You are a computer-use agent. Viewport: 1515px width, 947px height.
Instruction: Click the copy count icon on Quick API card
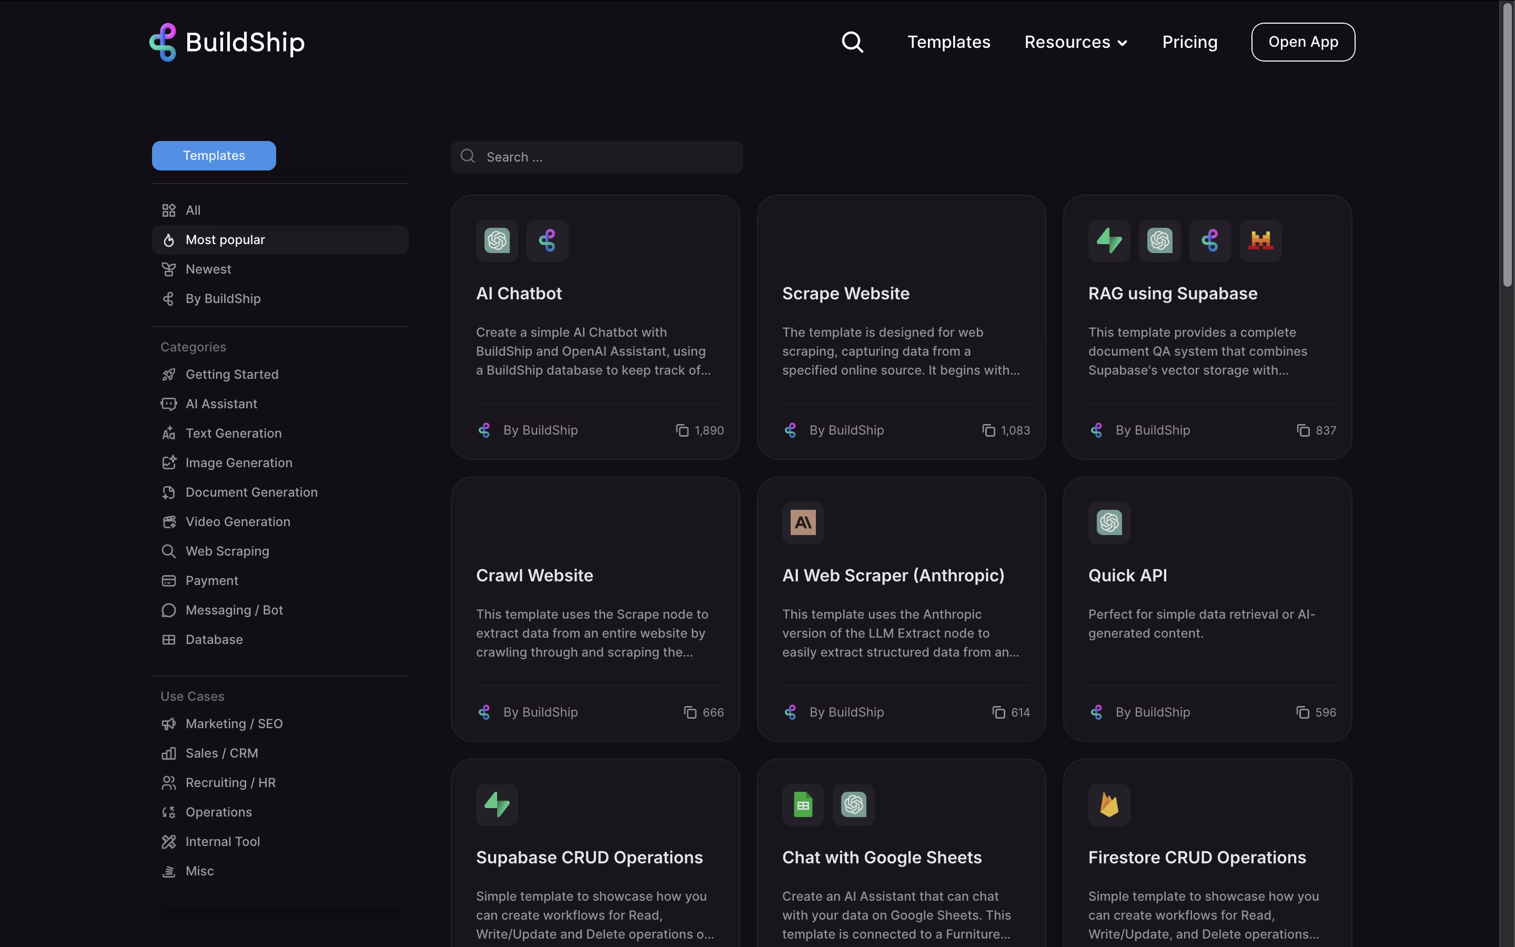[x=1303, y=712]
